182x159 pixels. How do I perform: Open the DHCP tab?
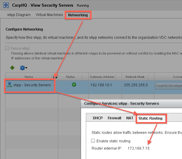98,118
